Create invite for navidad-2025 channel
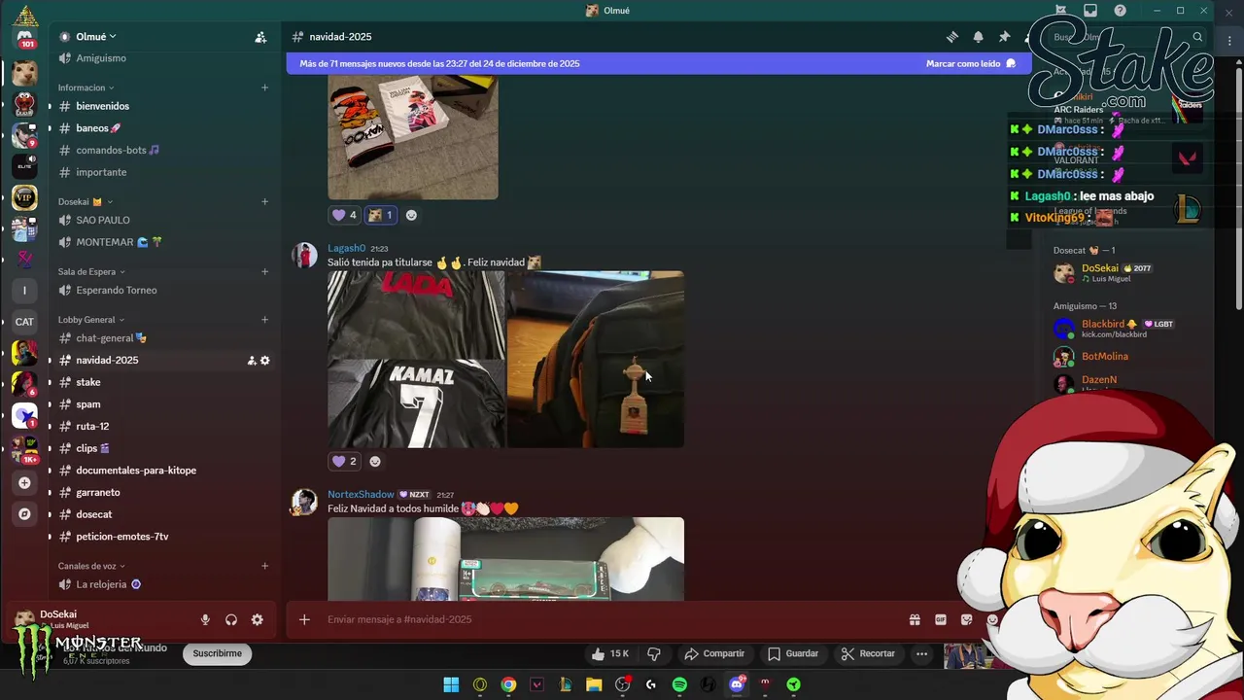This screenshot has width=1244, height=700. tap(252, 361)
